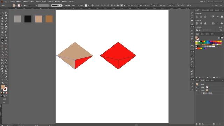Screen dimensions: 224x126
Task: Switch to the 对齐 (Align) panel tab
Action: (198, 10)
